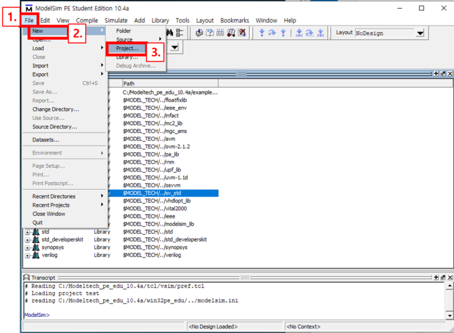Undock the Transcript panel with dock icon
Image resolution: width=454 pixels, height=333 pixels.
pos(443,277)
